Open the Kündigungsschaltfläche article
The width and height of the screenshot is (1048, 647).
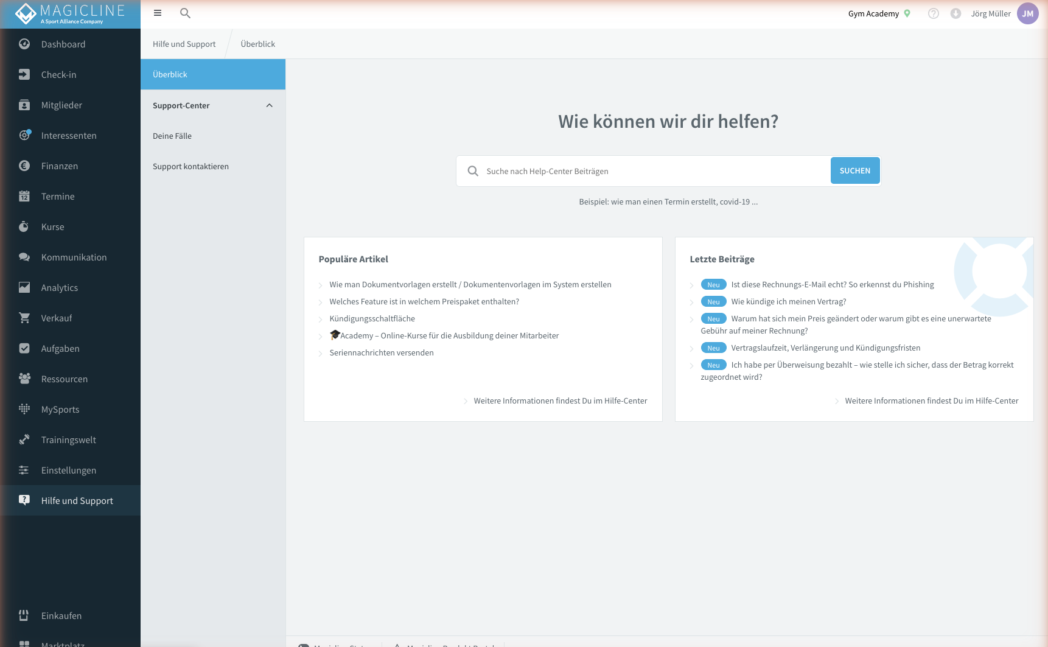point(372,318)
